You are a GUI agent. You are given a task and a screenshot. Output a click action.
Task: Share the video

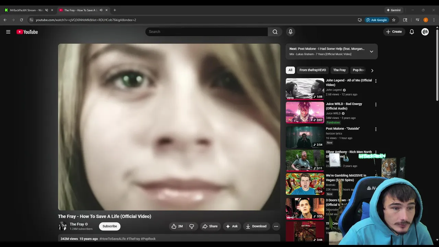pos(210,226)
